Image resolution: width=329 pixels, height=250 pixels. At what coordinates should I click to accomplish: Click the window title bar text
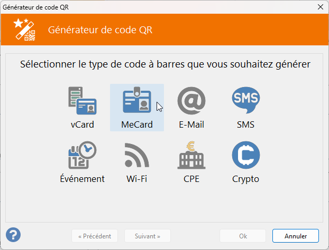pos(35,7)
